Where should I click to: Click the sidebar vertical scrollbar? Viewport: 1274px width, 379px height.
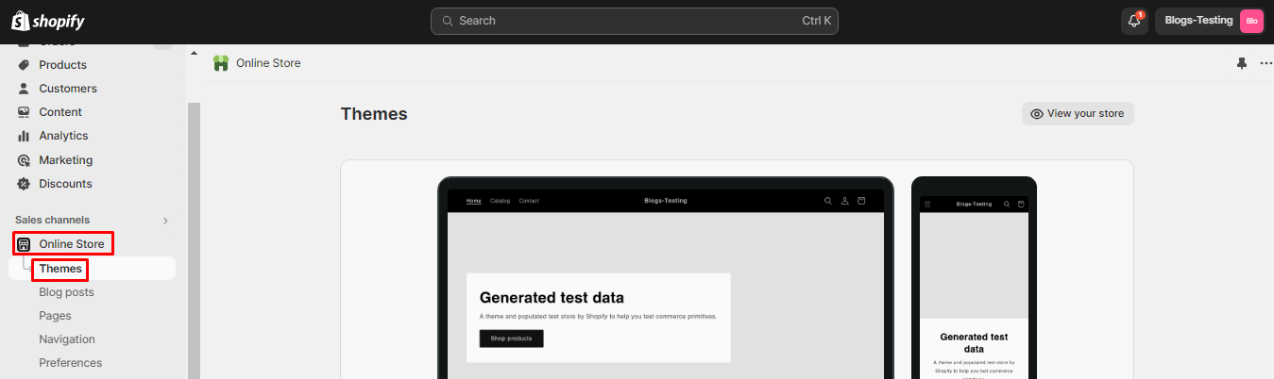click(194, 240)
